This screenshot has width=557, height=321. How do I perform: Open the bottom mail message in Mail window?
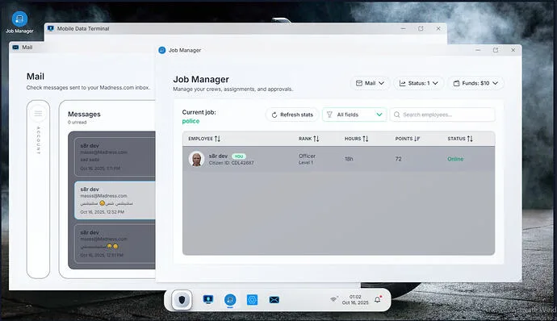click(x=115, y=244)
